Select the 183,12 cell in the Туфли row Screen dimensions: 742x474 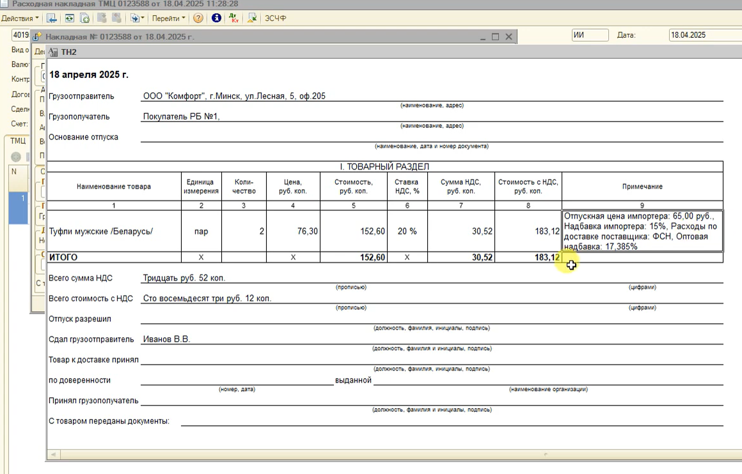click(528, 231)
